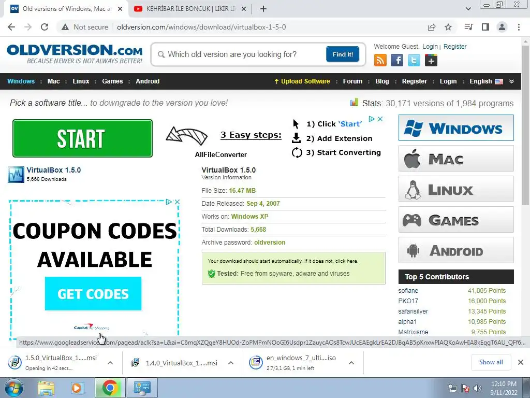Open the Blog nav link

[382, 81]
